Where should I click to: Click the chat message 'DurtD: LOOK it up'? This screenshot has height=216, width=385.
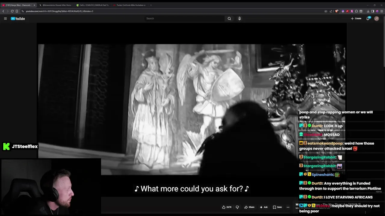[321, 126]
